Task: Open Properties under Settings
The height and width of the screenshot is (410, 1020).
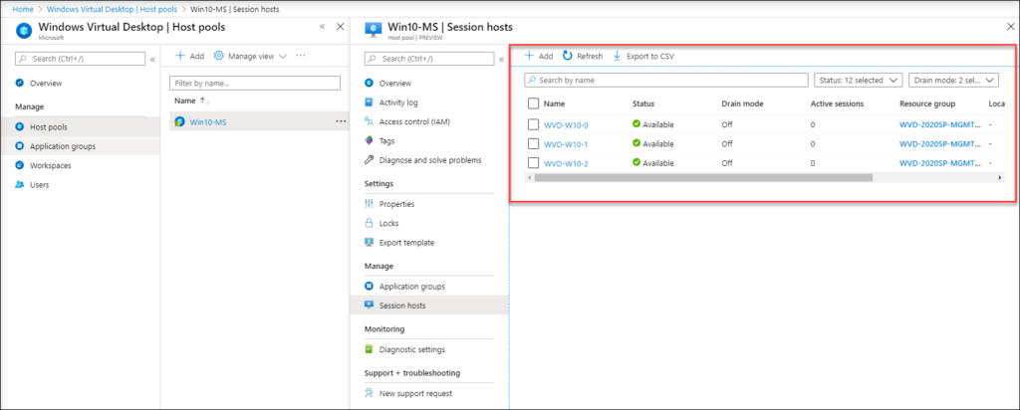Action: (396, 204)
